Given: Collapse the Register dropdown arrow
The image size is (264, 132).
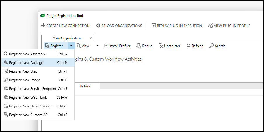Looking at the screenshot, I should click(71, 46).
